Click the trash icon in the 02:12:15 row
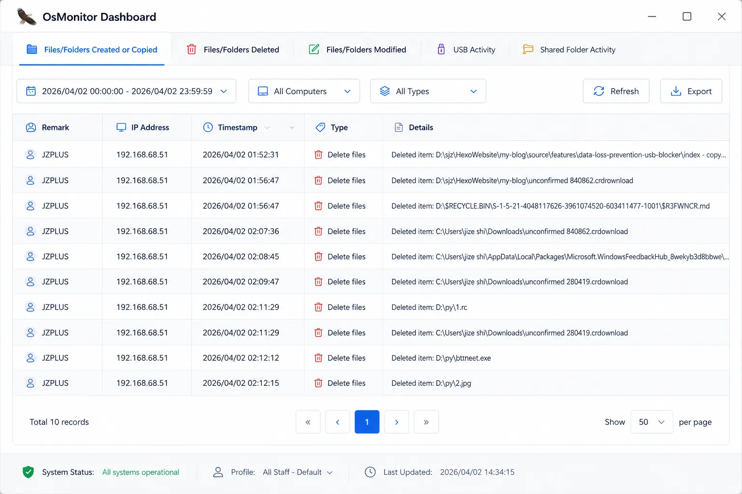The height and width of the screenshot is (494, 742). click(x=318, y=383)
